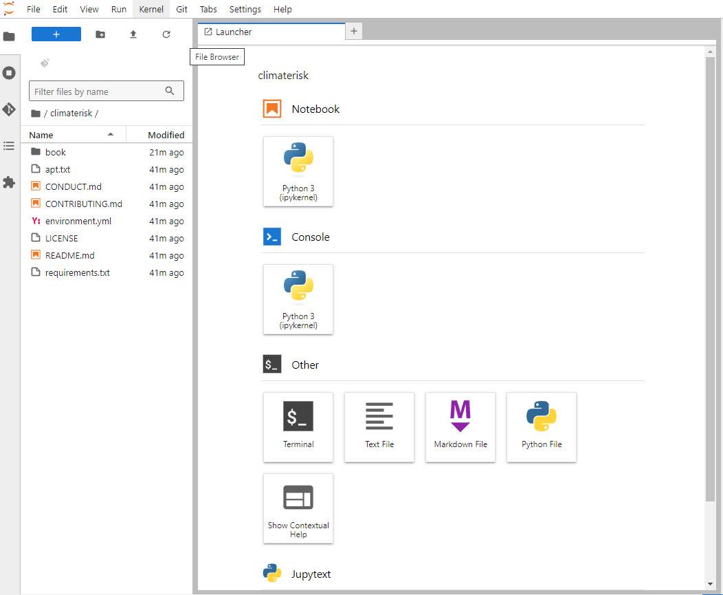Click the Git clone icon above filter
Image resolution: width=723 pixels, height=595 pixels.
45,63
